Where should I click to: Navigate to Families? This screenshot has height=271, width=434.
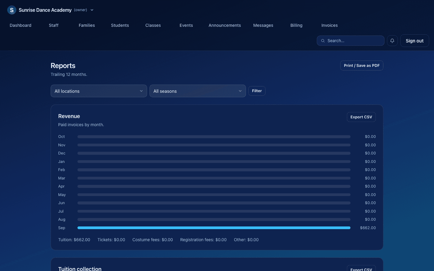point(87,25)
